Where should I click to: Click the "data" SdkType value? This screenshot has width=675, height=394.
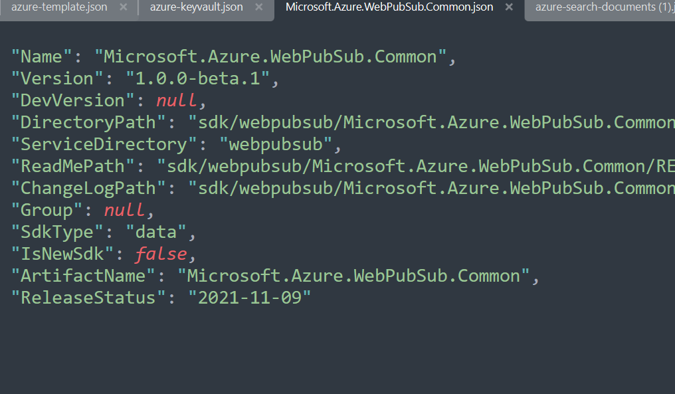(156, 233)
